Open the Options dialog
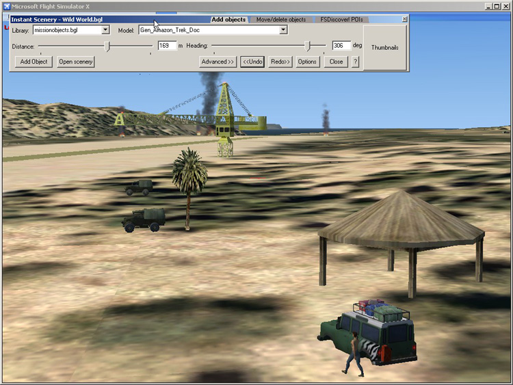The image size is (513, 385). (x=307, y=62)
